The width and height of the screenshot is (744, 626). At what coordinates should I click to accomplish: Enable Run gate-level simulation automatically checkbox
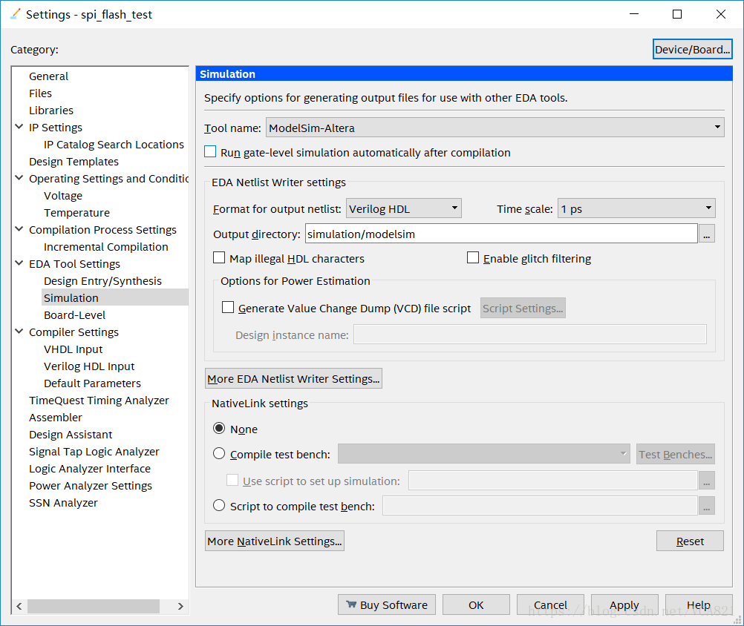pos(210,151)
